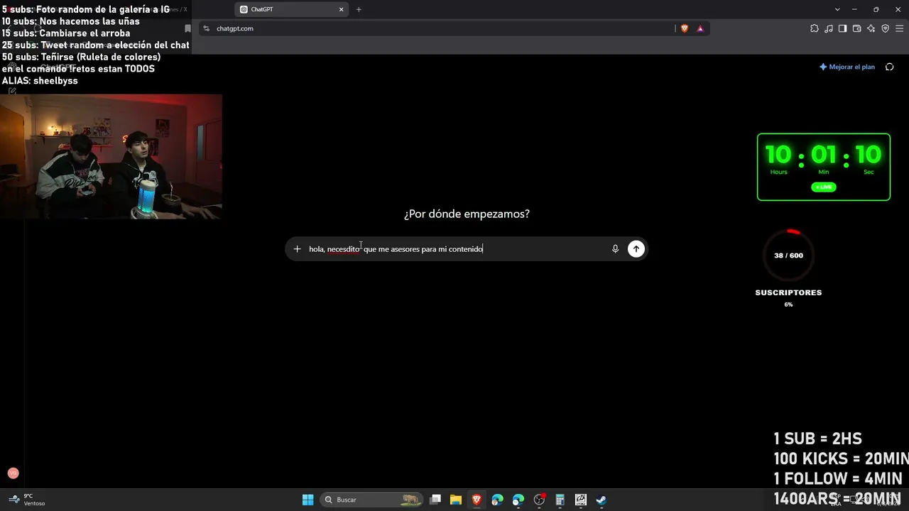Start voice dictation with the microphone icon
Screen dimensions: 909x511
[615, 249]
